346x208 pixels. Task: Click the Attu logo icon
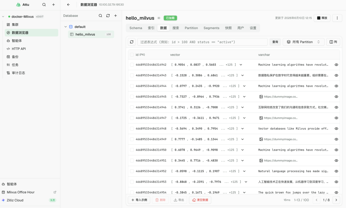[18, 4]
